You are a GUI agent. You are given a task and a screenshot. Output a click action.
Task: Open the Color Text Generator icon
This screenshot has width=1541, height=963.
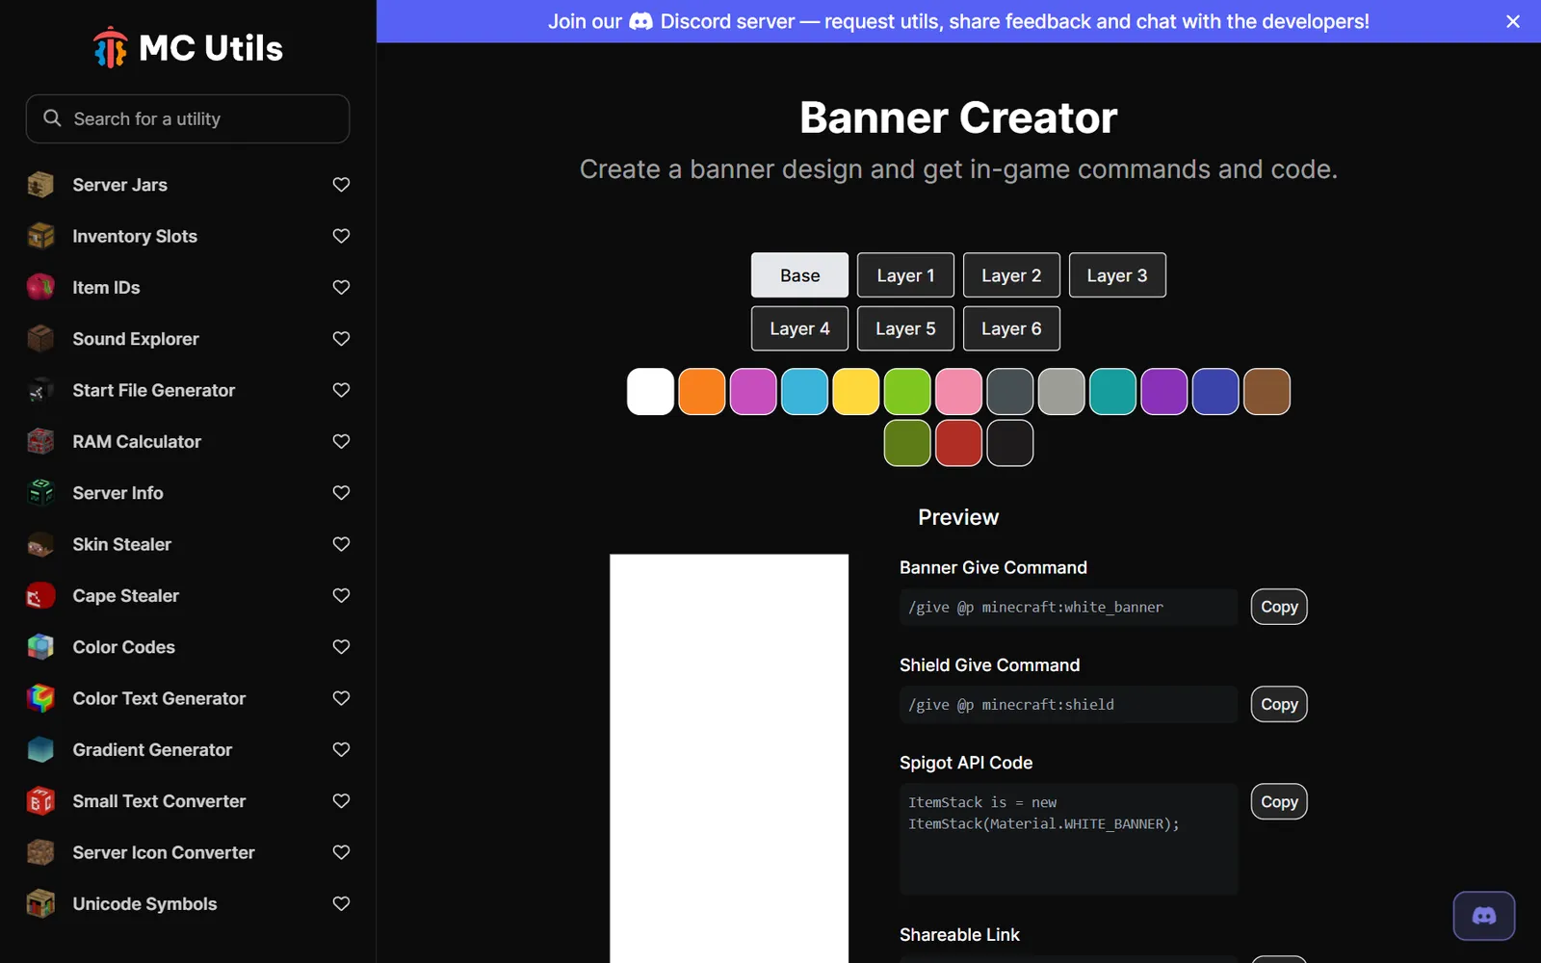point(40,698)
